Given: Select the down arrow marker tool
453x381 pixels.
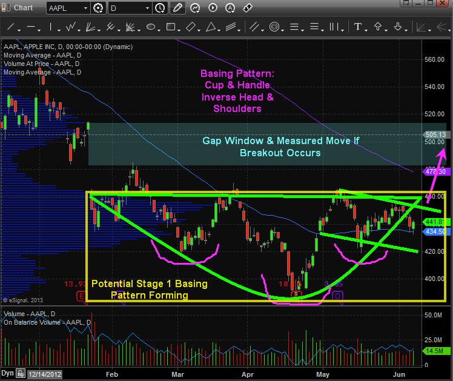Looking at the screenshot, I should point(398,27).
